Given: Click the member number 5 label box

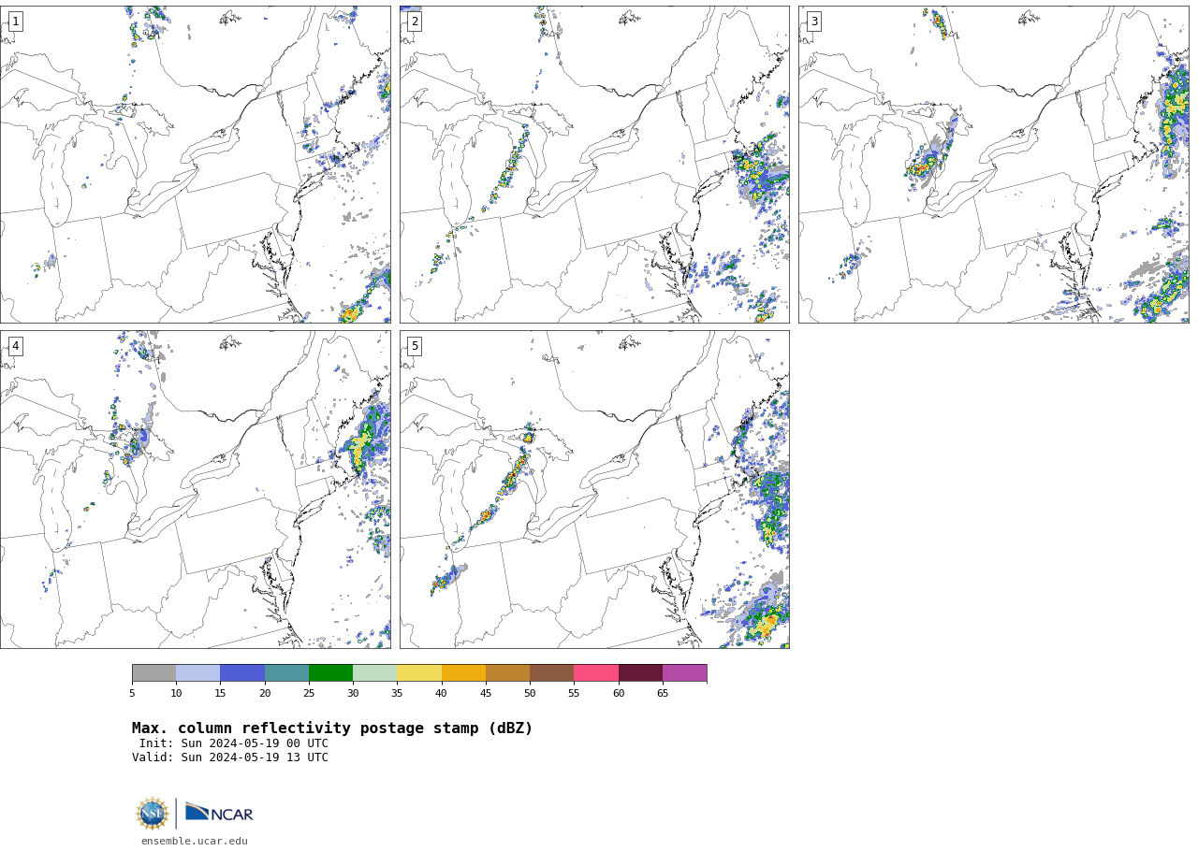Looking at the screenshot, I should pyautogui.click(x=415, y=346).
